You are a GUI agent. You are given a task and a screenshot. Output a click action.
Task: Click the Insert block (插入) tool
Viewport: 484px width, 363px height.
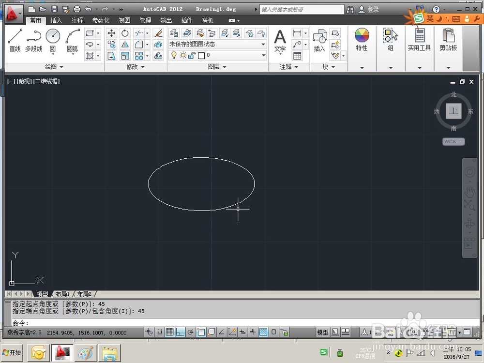tap(320, 41)
